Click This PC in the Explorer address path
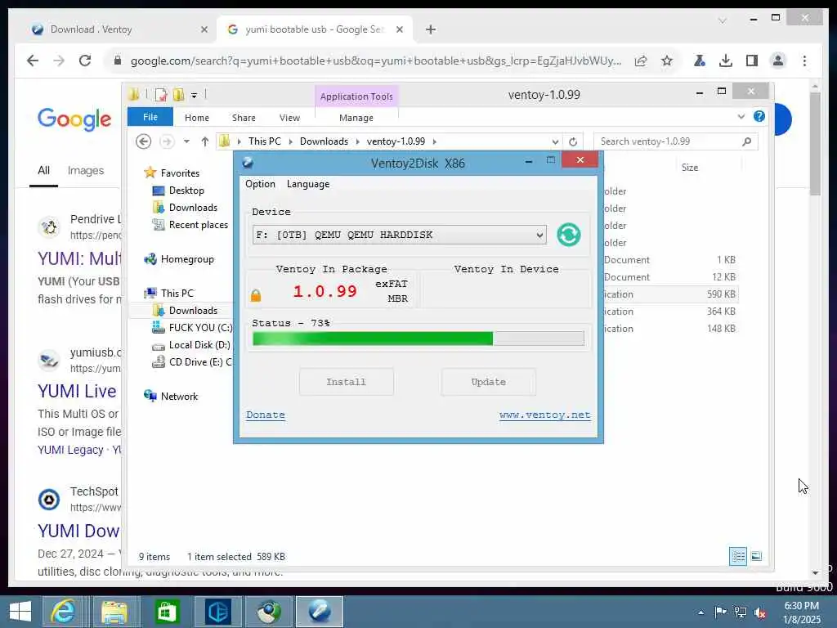 pos(264,141)
